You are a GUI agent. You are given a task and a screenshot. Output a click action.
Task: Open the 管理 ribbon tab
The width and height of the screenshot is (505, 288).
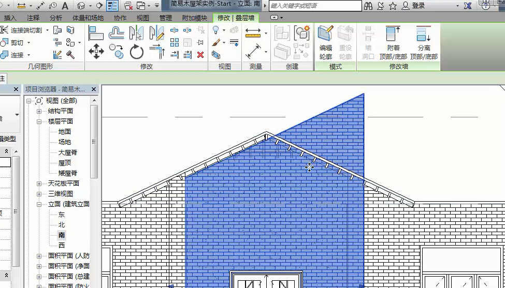click(166, 18)
